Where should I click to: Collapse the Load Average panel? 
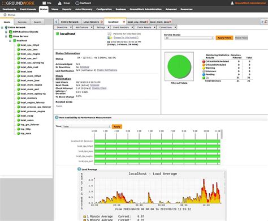point(79,169)
